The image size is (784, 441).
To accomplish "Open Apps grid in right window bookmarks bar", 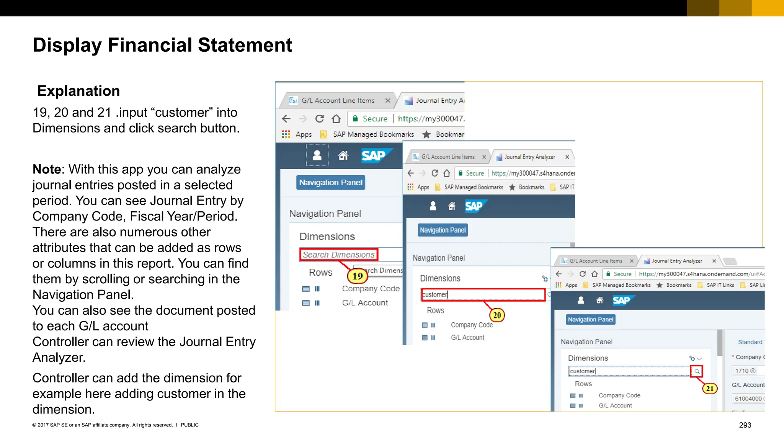I will coord(558,285).
